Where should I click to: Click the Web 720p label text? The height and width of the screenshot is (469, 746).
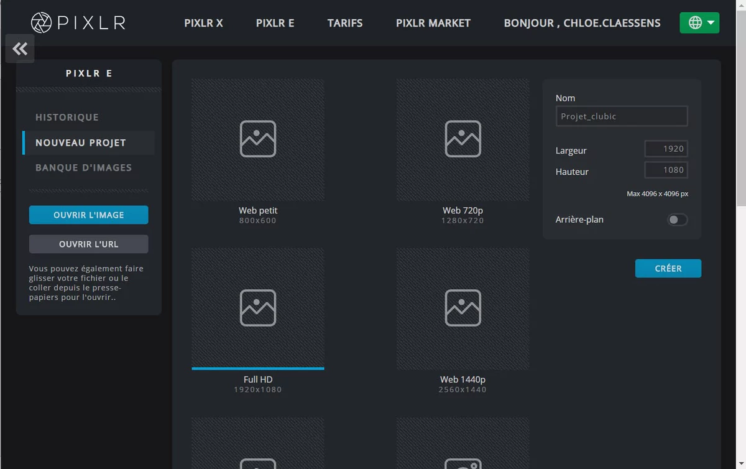pos(463,211)
